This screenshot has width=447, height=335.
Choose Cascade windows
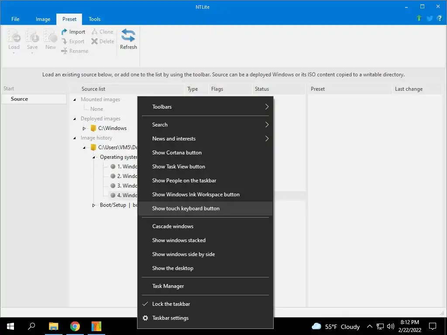coord(205,226)
